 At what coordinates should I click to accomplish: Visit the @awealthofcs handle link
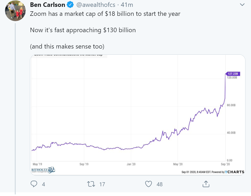95,5
